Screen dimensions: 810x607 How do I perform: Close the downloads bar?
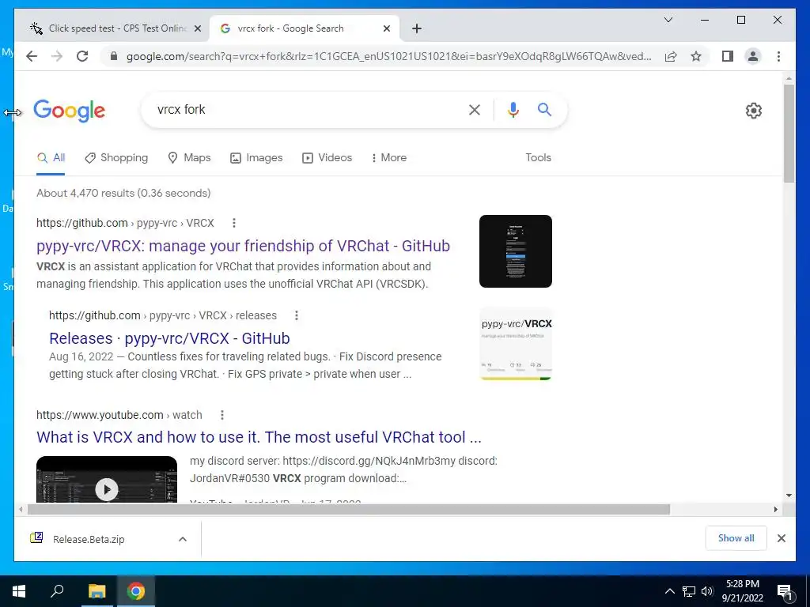782,538
